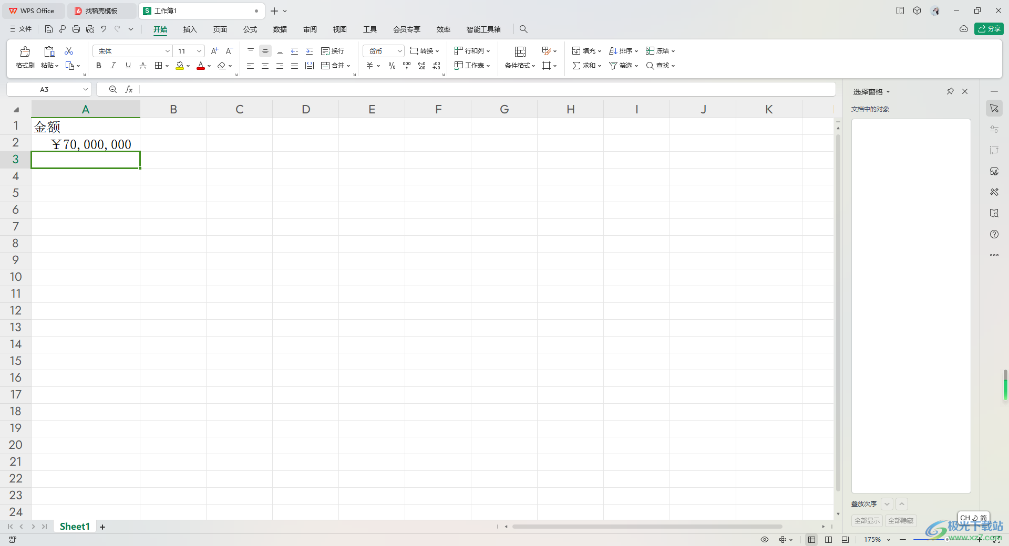Switch to the Insert (插入) tab

tap(190, 29)
